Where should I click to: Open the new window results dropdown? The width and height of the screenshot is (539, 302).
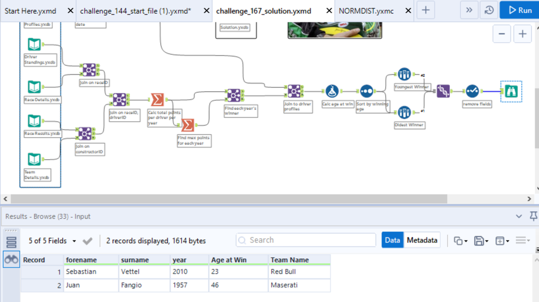[502, 241]
